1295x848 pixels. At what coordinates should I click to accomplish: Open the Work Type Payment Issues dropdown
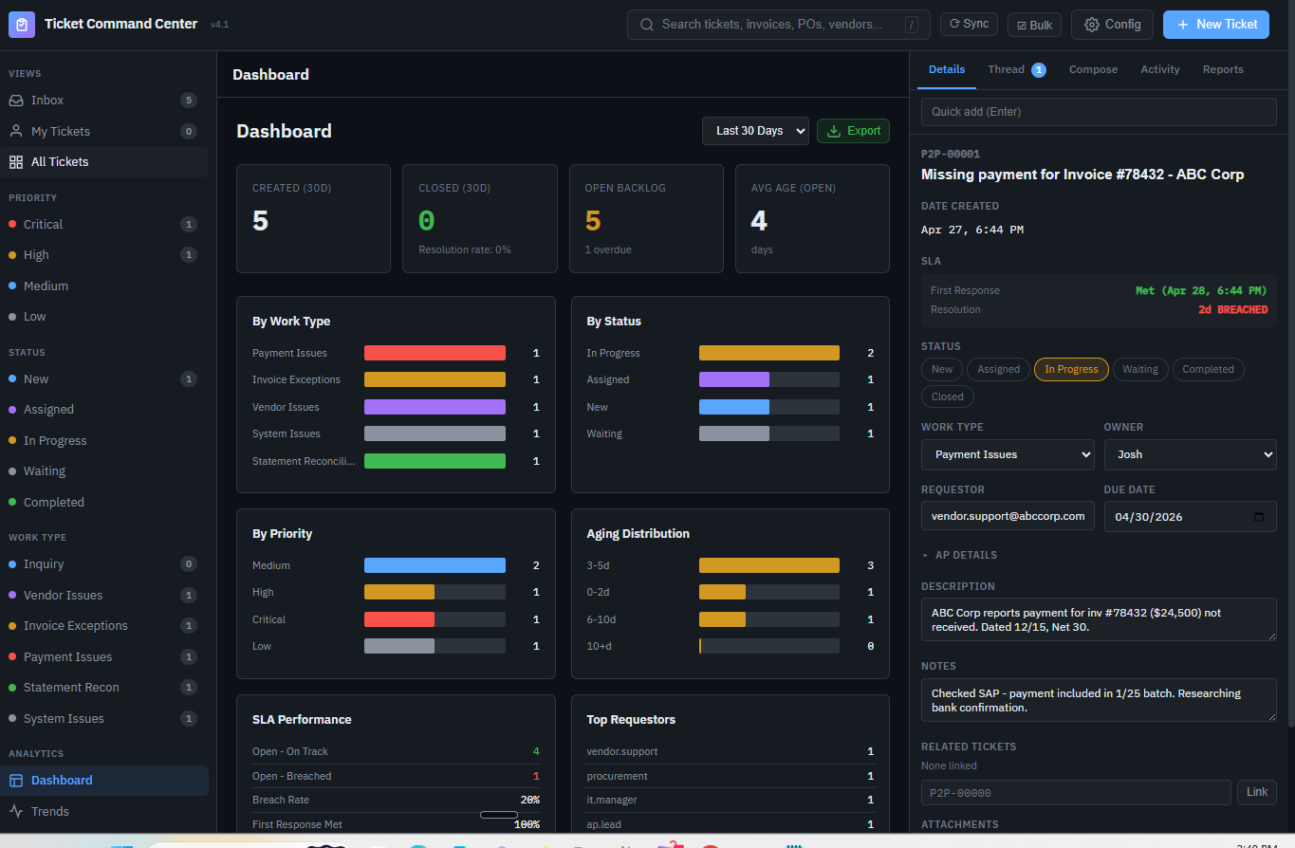[1008, 454]
